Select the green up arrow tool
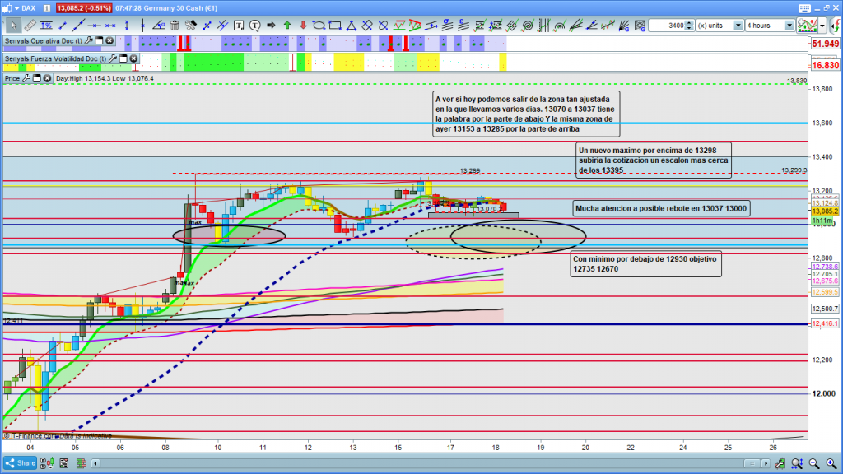This screenshot has height=474, width=843. coord(287,26)
